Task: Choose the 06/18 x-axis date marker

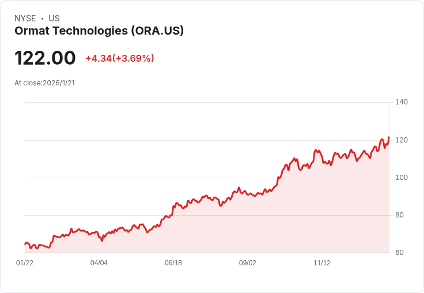Action: [173, 263]
